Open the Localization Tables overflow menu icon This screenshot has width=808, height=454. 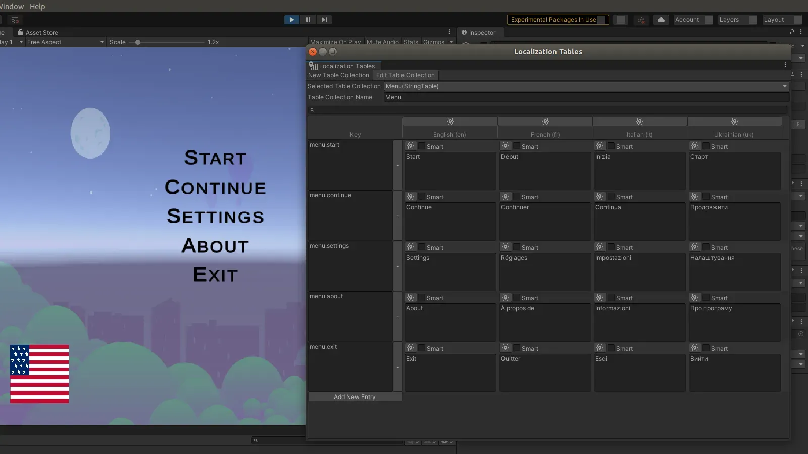point(785,65)
